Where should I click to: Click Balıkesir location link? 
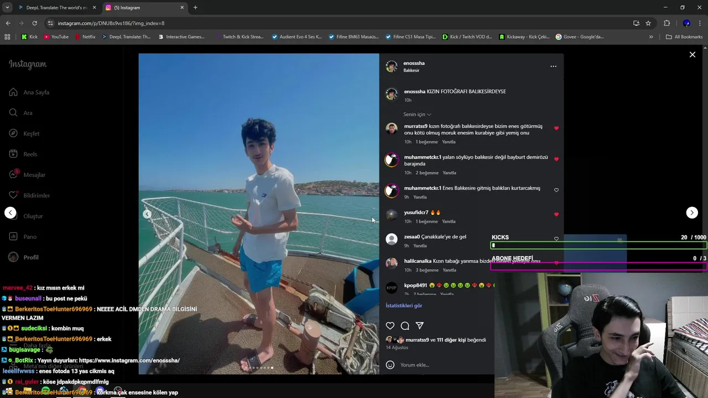click(411, 71)
